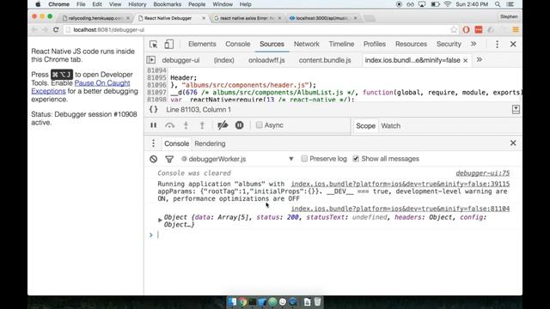Viewport: 550px width, 309px height.
Task: Open the View menu
Action: pos(114,4)
